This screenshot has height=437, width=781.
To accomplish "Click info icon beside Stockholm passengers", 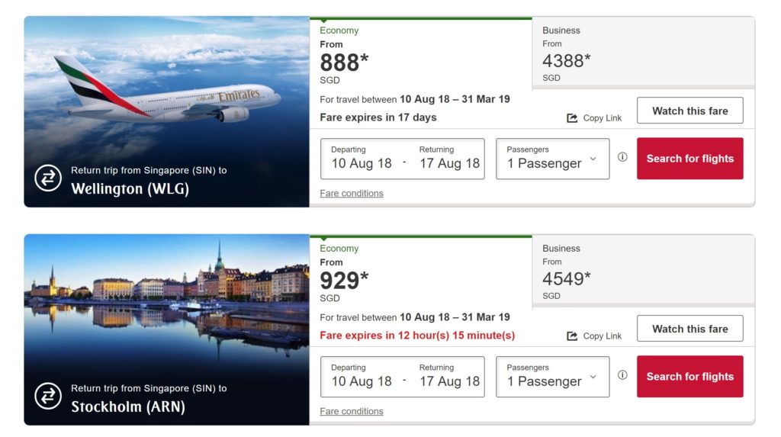I will [622, 375].
